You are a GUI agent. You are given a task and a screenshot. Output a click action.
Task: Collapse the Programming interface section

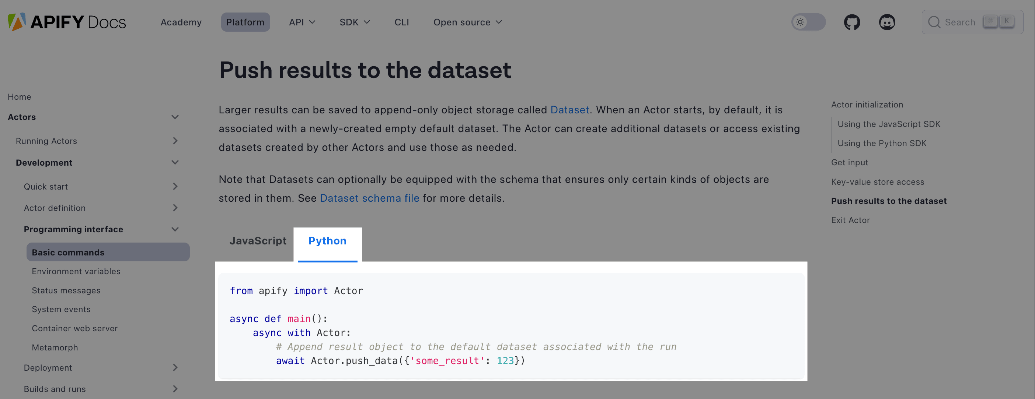pos(175,229)
